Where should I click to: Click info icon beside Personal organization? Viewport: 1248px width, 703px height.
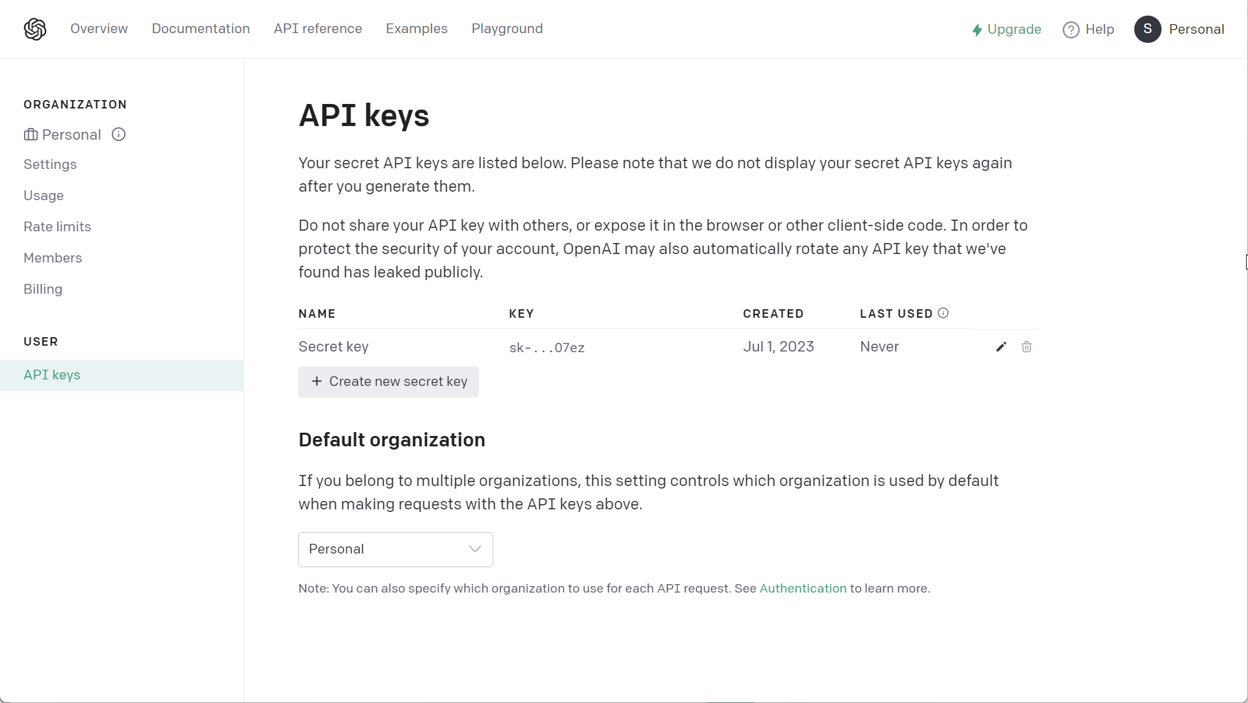coord(118,134)
